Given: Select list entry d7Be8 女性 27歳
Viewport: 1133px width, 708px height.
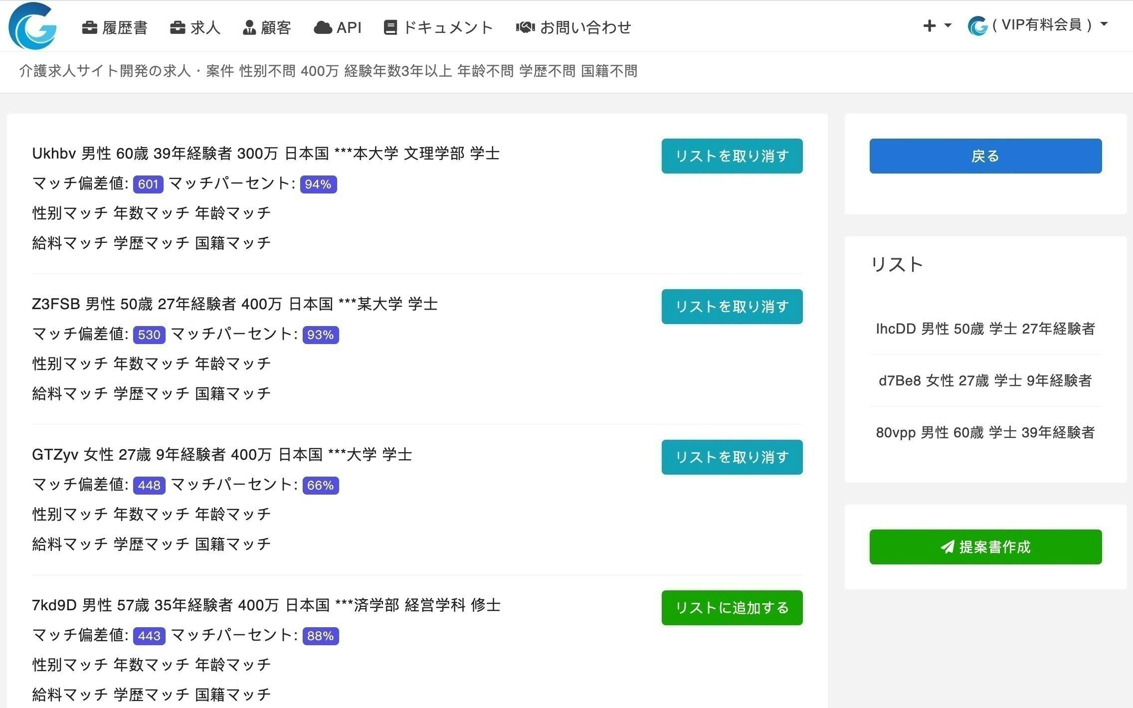Looking at the screenshot, I should tap(985, 381).
